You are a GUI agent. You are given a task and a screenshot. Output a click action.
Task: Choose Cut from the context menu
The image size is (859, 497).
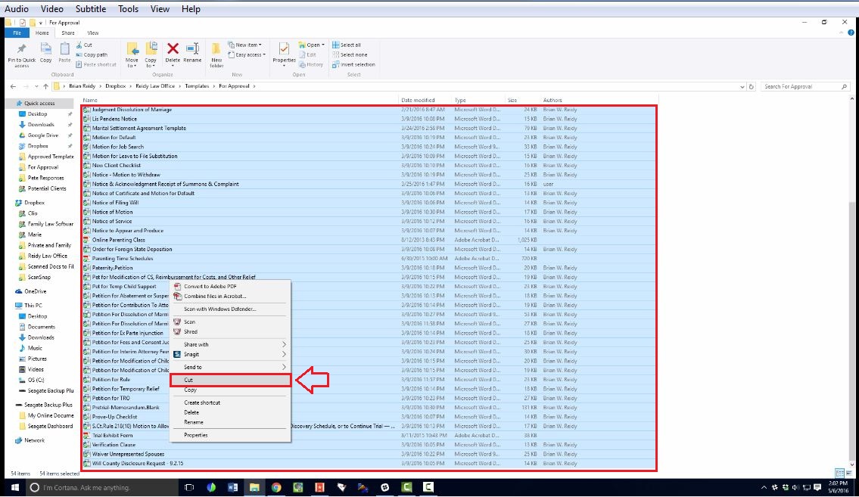coord(230,380)
